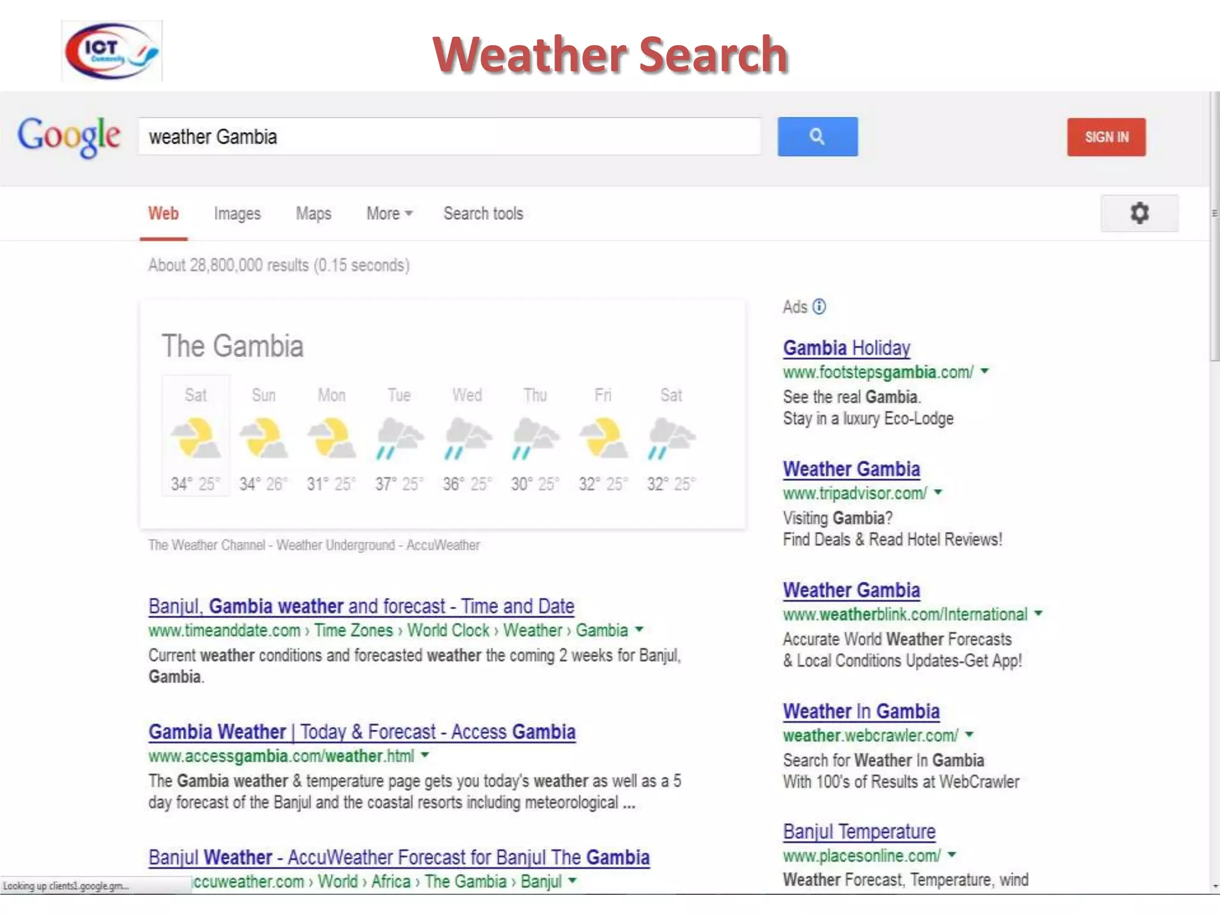
Task: Select Mon partly cloudy weather icon
Action: point(331,438)
